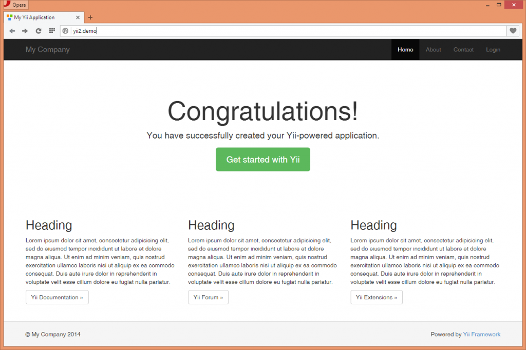Open a new tab with plus icon

[x=90, y=17]
